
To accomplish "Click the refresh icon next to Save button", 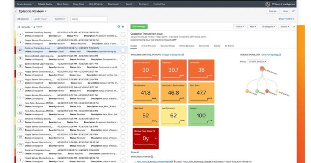I will (293, 11).
